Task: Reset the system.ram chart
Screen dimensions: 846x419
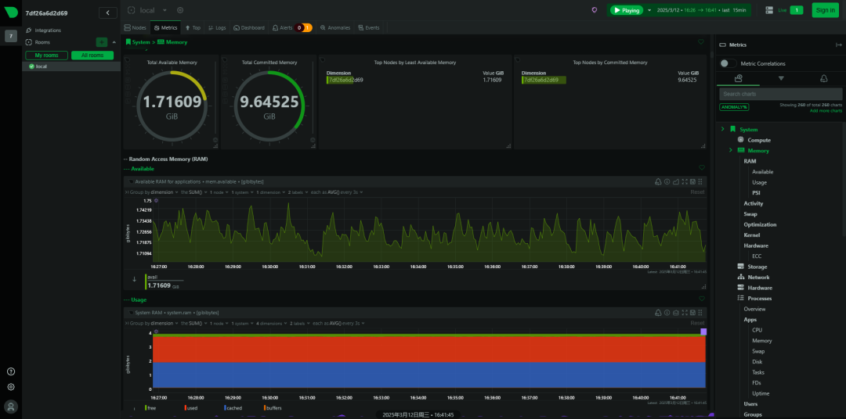Action: (x=698, y=323)
